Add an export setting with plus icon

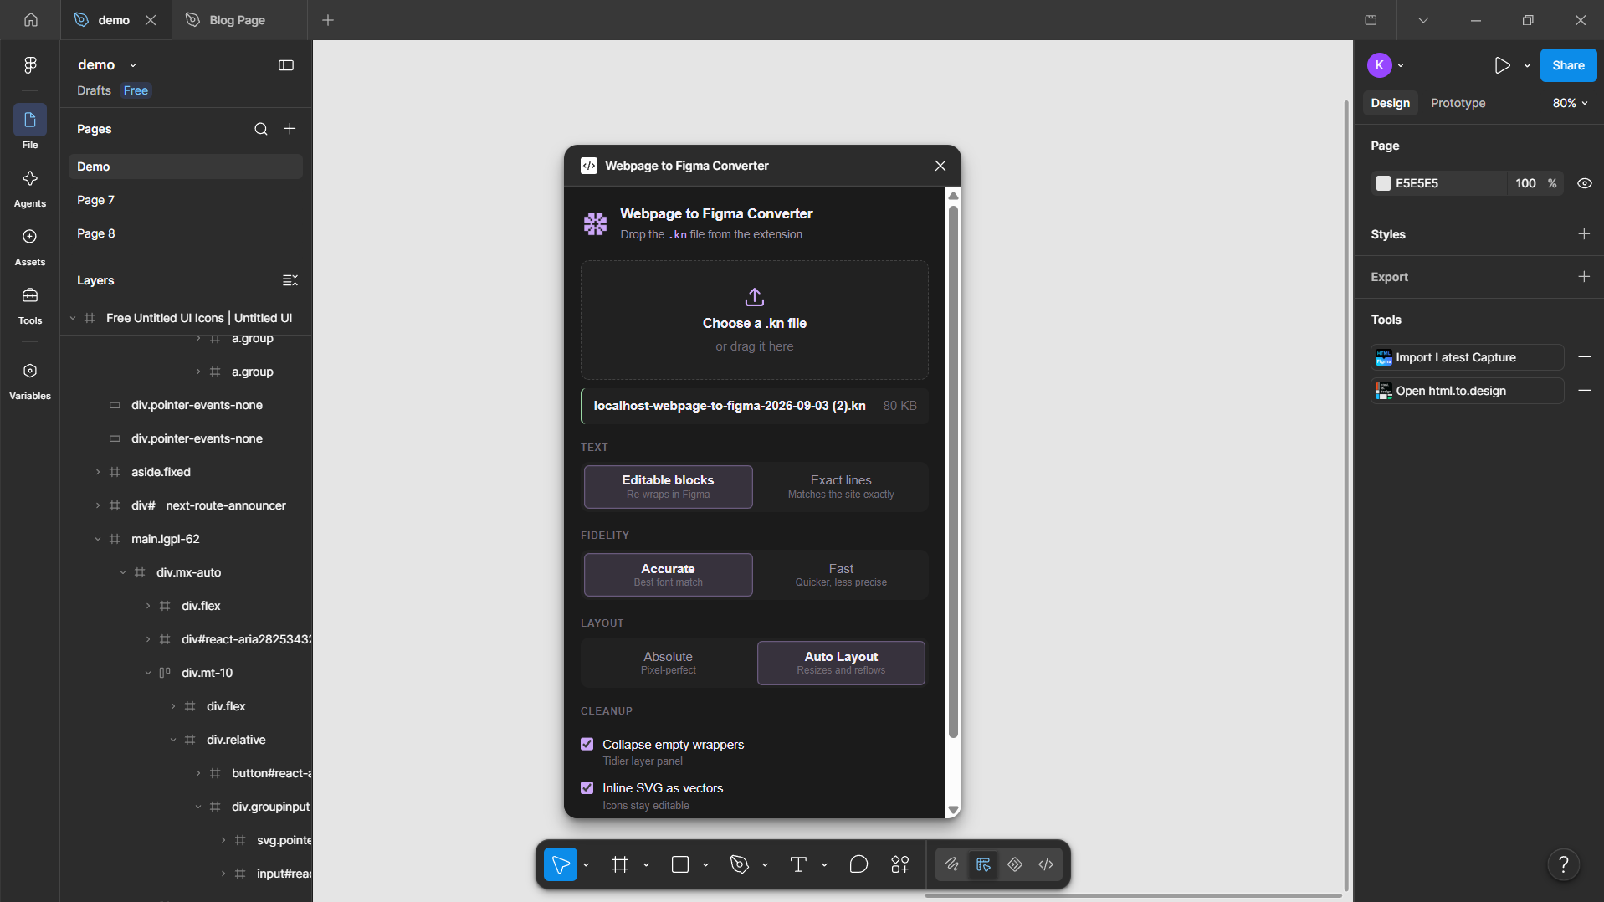pyautogui.click(x=1584, y=277)
